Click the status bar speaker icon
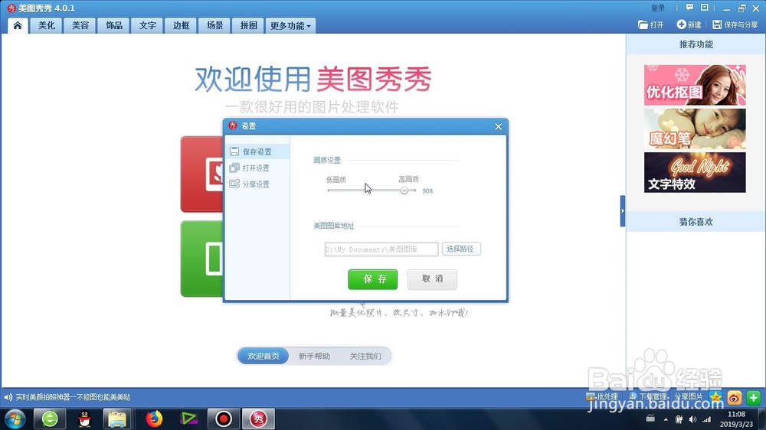 8,397
